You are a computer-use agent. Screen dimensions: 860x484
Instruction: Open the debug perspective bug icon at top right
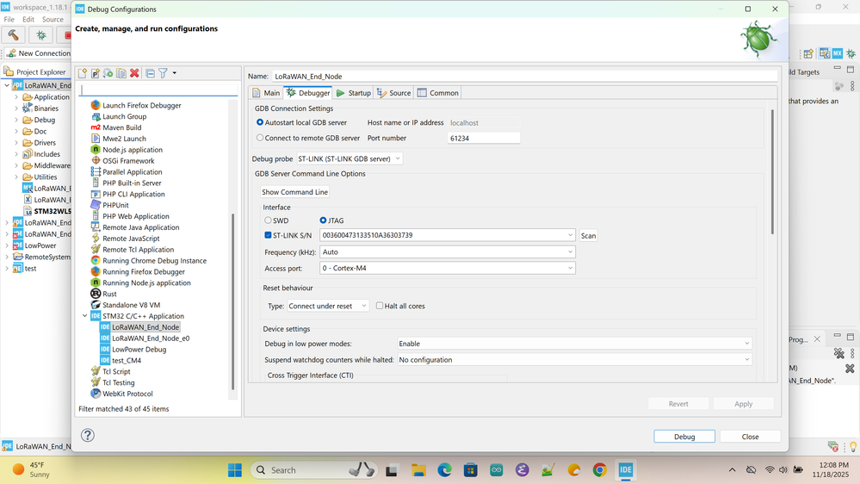[x=851, y=53]
